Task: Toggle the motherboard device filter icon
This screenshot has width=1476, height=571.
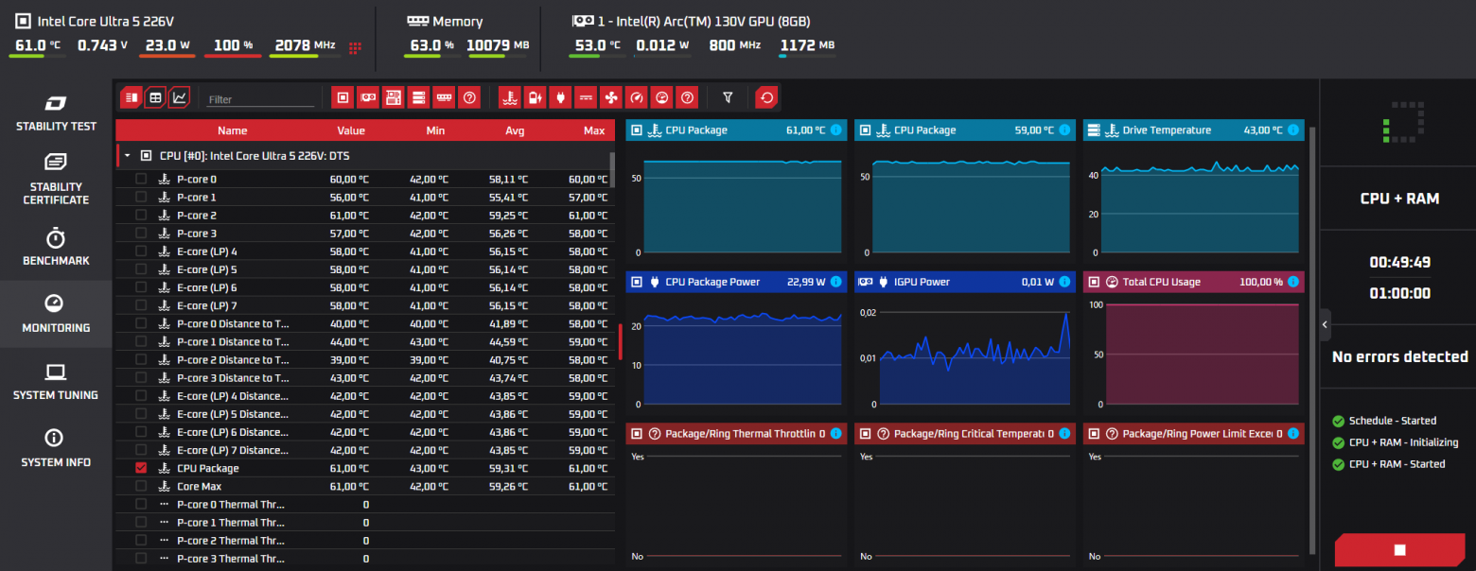Action: (393, 96)
